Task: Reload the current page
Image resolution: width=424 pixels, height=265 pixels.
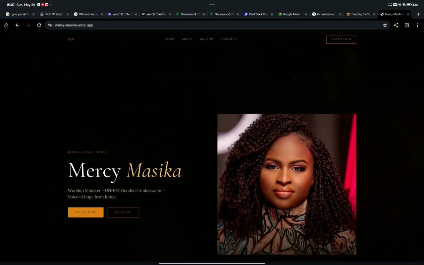Action: 39,25
